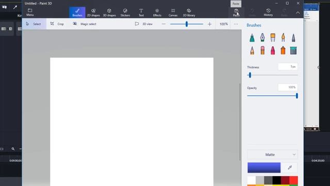Choose the black color swatch
This screenshot has height=186, width=330.
[x=277, y=180]
